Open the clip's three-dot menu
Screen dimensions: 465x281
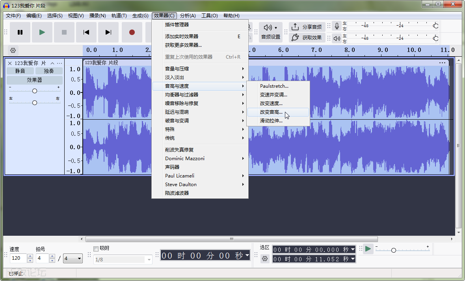pyautogui.click(x=442, y=63)
